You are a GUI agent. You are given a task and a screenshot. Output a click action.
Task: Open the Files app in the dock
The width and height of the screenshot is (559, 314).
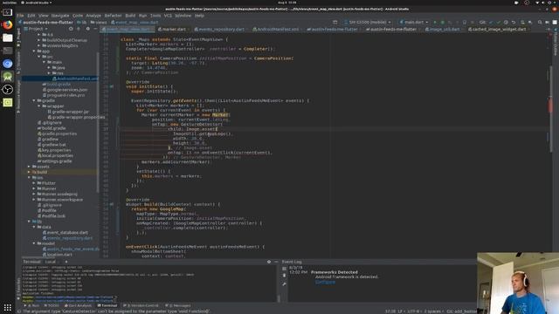pyautogui.click(x=8, y=38)
